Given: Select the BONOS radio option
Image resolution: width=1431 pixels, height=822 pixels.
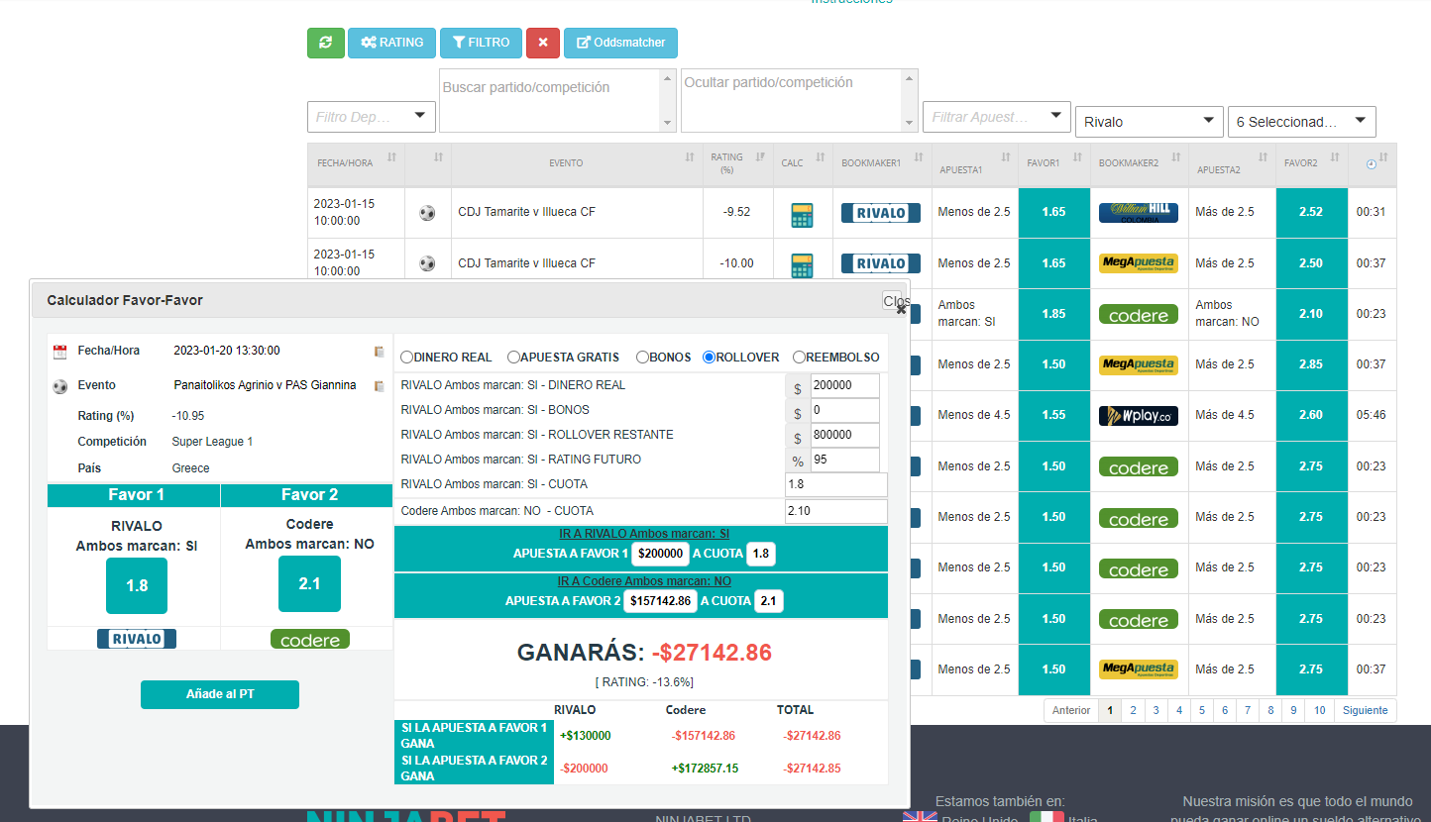Looking at the screenshot, I should (x=642, y=358).
